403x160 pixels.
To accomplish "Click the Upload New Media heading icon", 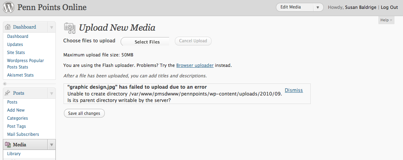I will [70, 28].
